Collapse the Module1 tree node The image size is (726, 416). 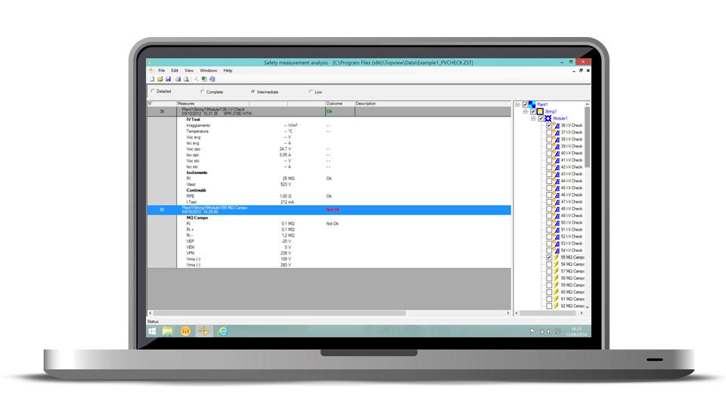pyautogui.click(x=533, y=119)
